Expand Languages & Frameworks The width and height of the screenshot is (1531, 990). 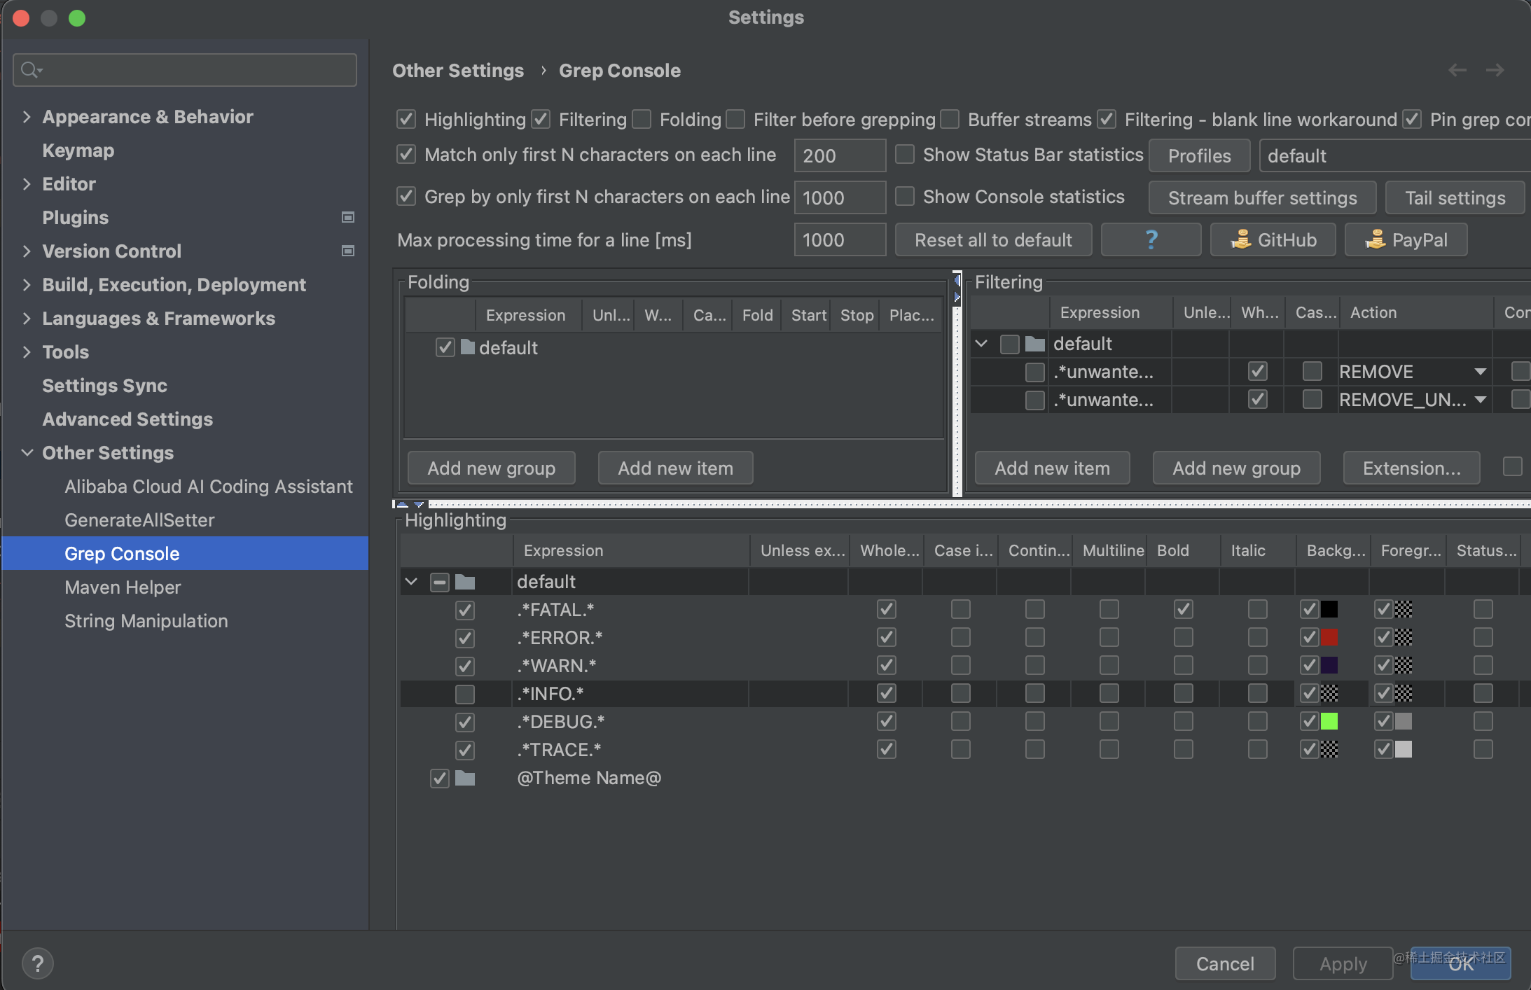click(27, 319)
